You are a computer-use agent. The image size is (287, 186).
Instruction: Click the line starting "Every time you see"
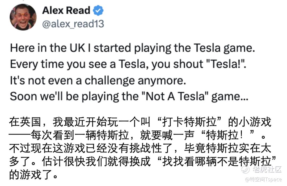pos(128,64)
